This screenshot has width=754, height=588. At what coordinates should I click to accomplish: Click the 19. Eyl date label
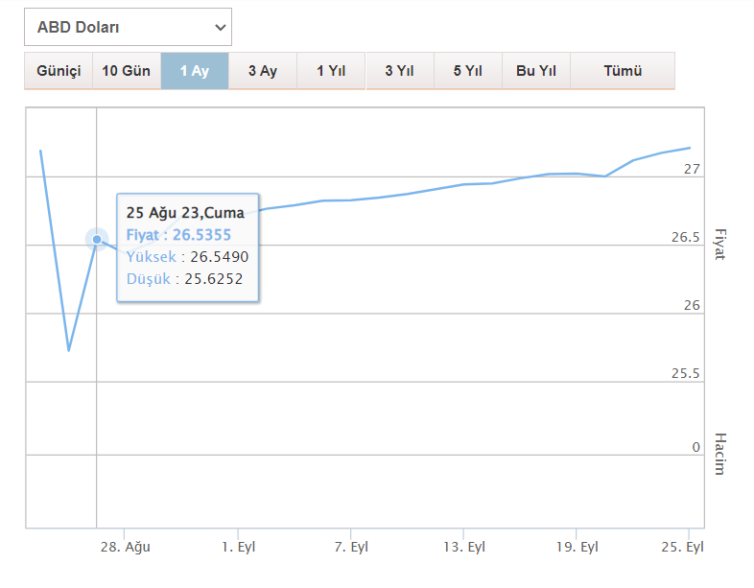click(x=577, y=547)
